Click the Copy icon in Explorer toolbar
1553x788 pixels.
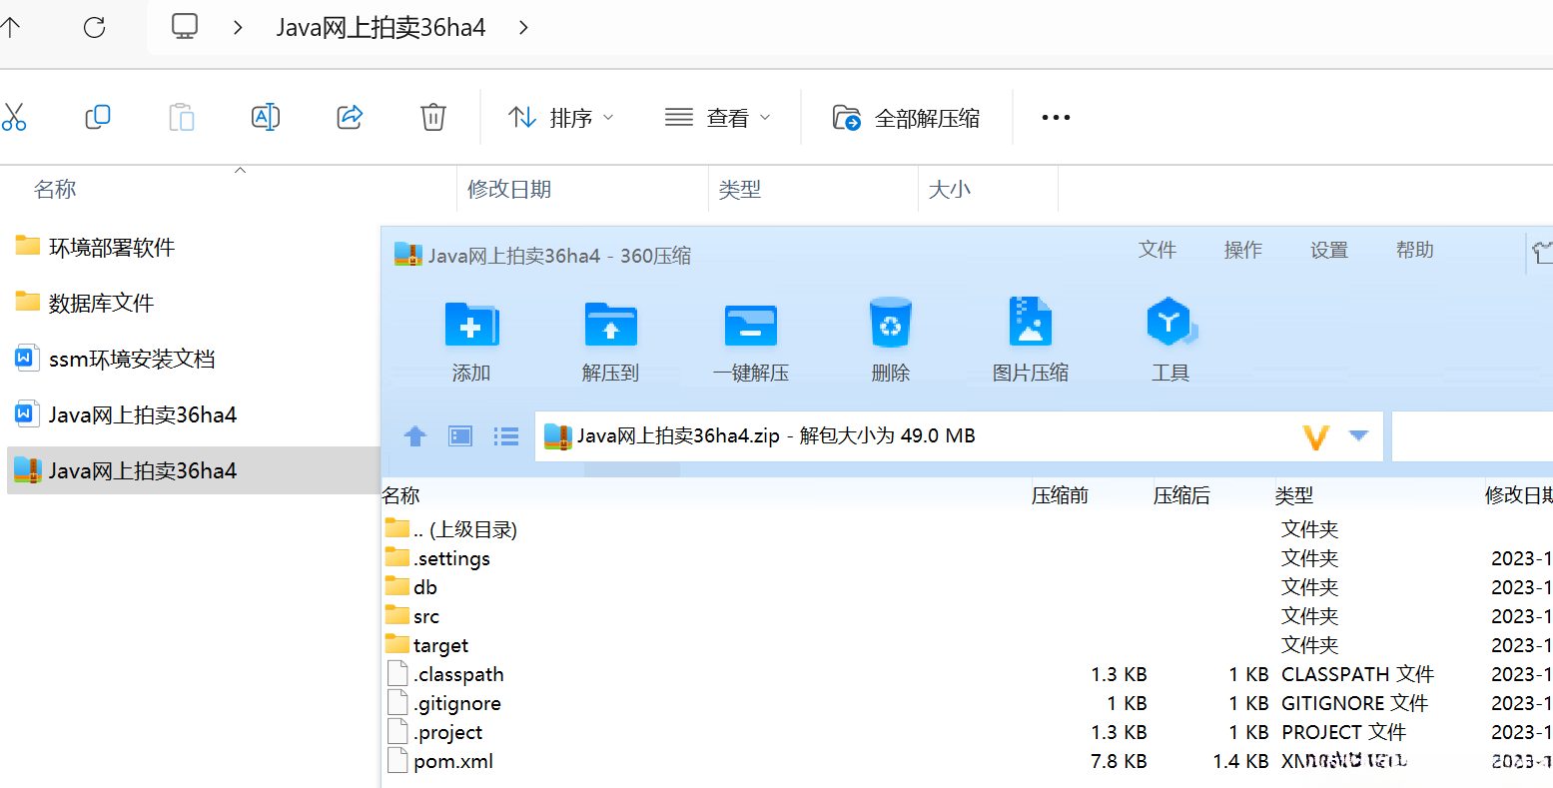click(x=98, y=118)
